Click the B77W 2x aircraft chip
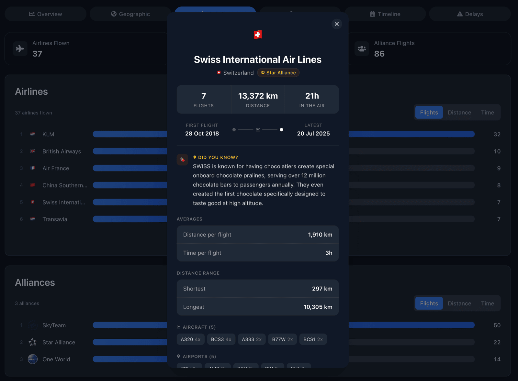518x381 pixels. 282,339
